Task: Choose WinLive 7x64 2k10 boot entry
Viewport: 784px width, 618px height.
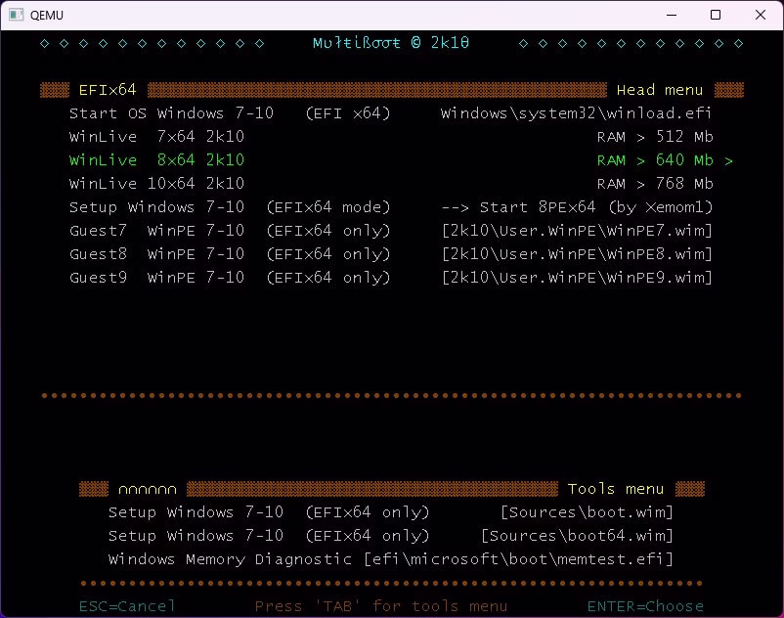Action: coord(390,137)
